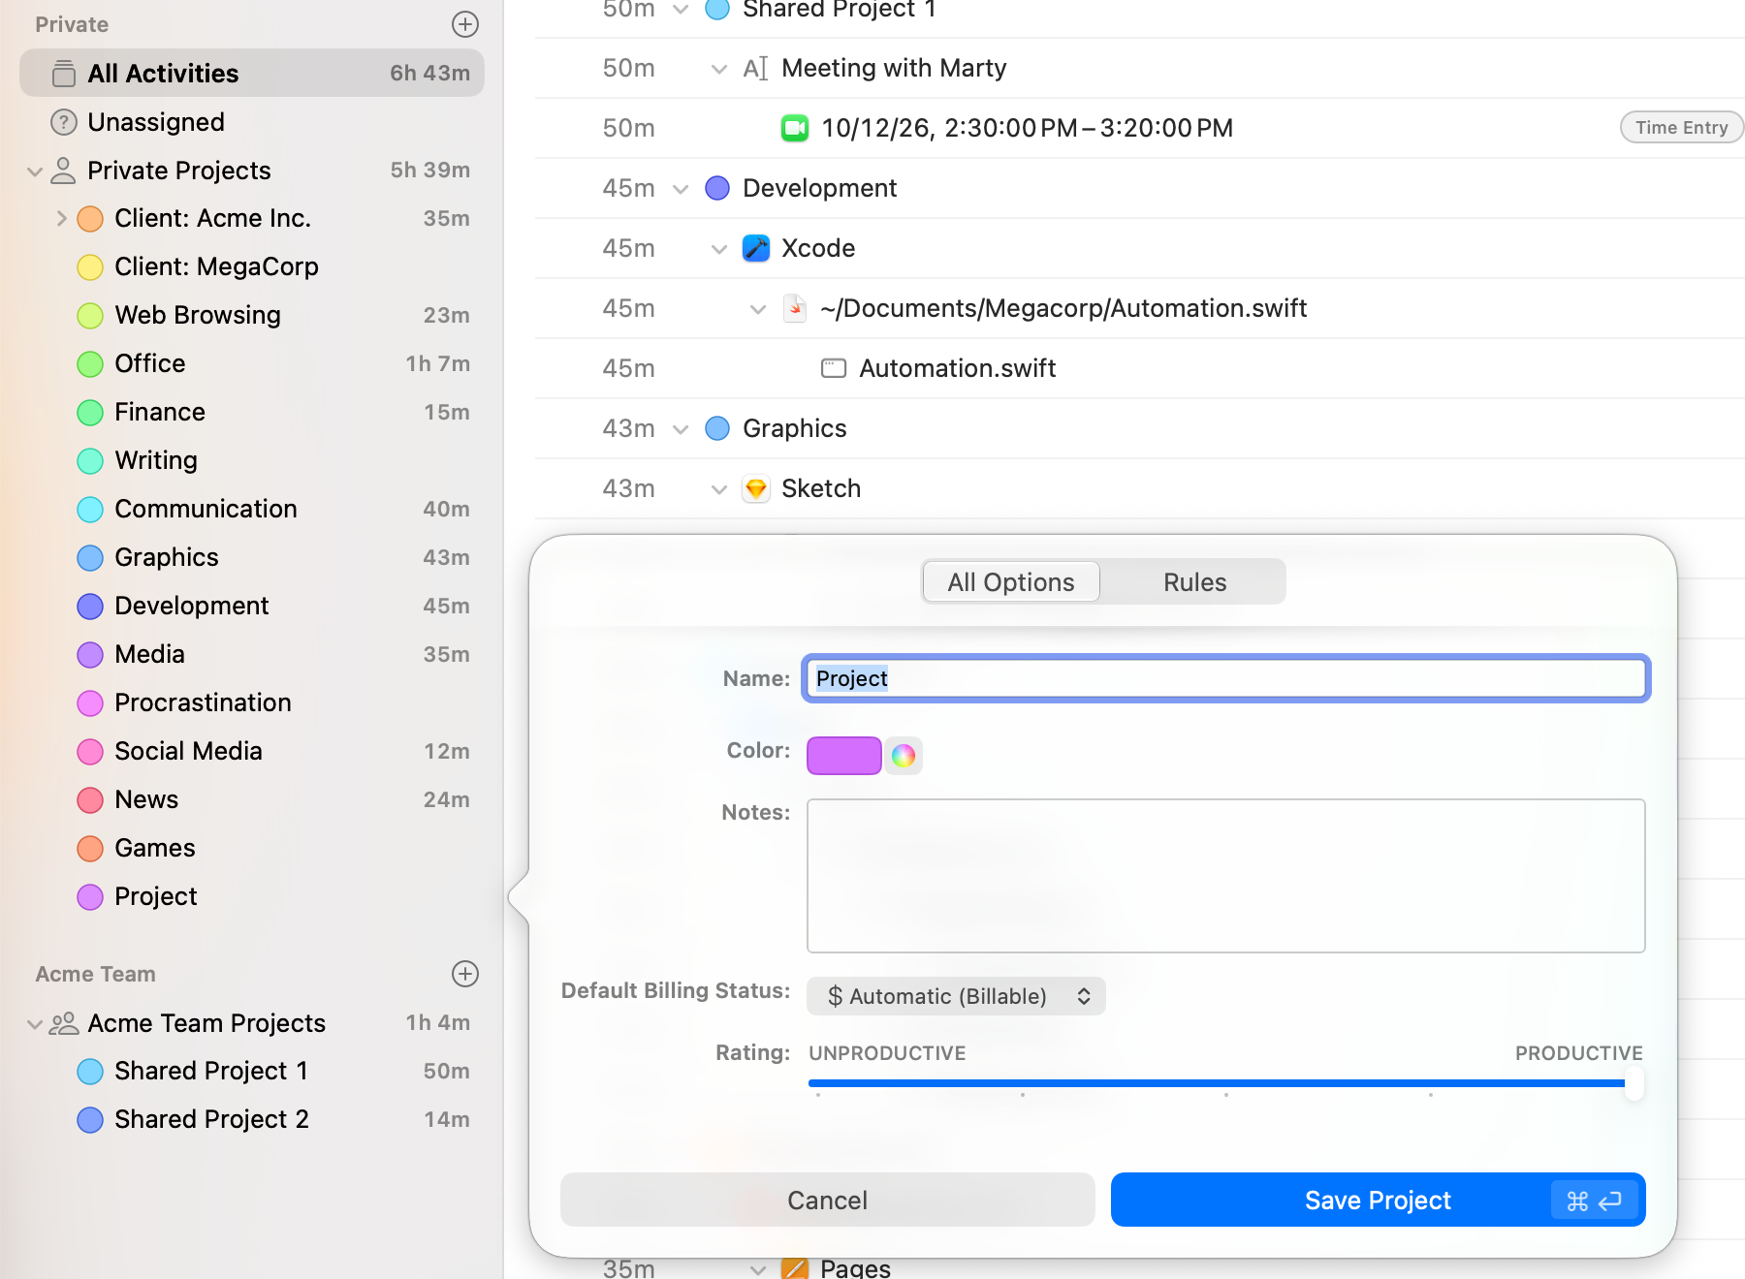Select the Games project
1745x1279 pixels.
click(x=252, y=848)
